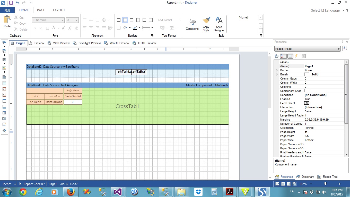Viewport: 350px width, 197px height.
Task: Expand the Brush property row
Action: point(277,74)
